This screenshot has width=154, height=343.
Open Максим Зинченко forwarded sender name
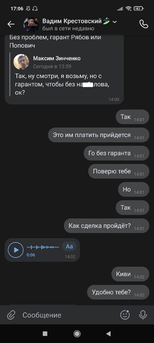57,58
